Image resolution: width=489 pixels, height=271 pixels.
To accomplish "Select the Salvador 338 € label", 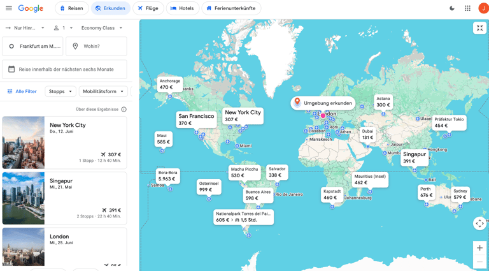I will click(277, 172).
